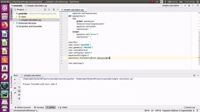Open Search Everywhere magnifier icon

point(198,6)
